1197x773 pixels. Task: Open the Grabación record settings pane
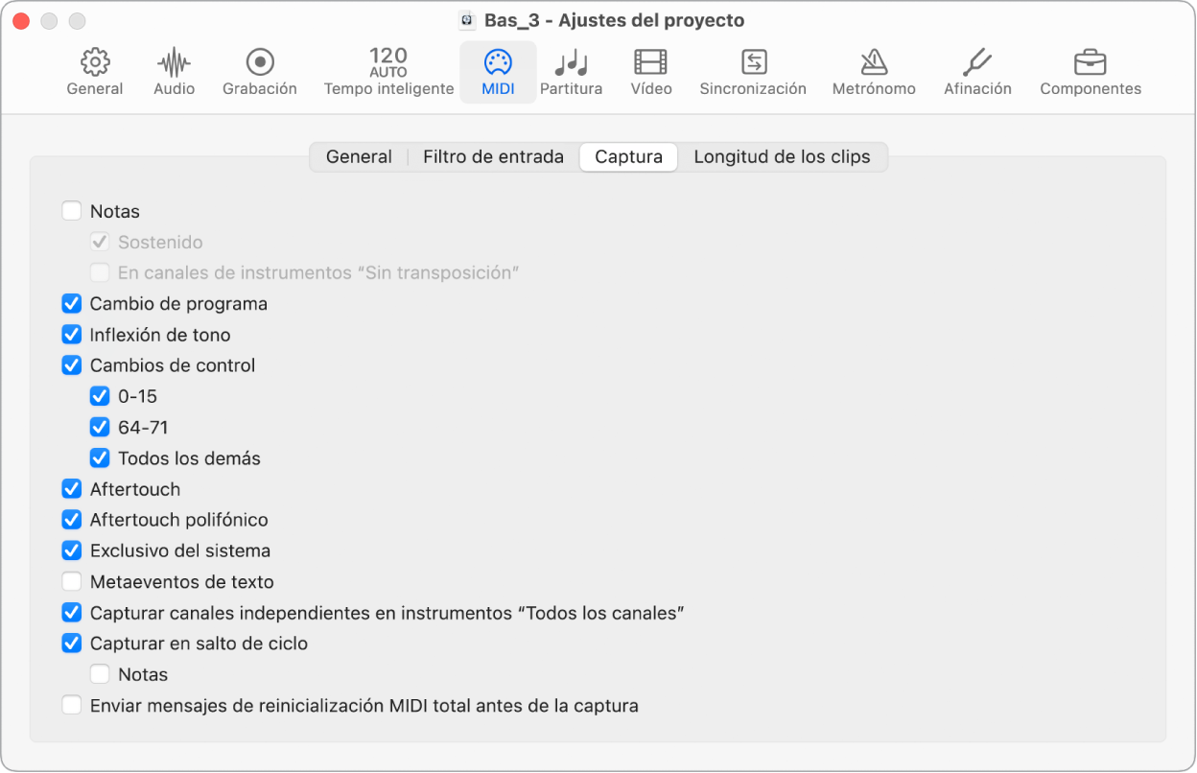click(x=260, y=73)
